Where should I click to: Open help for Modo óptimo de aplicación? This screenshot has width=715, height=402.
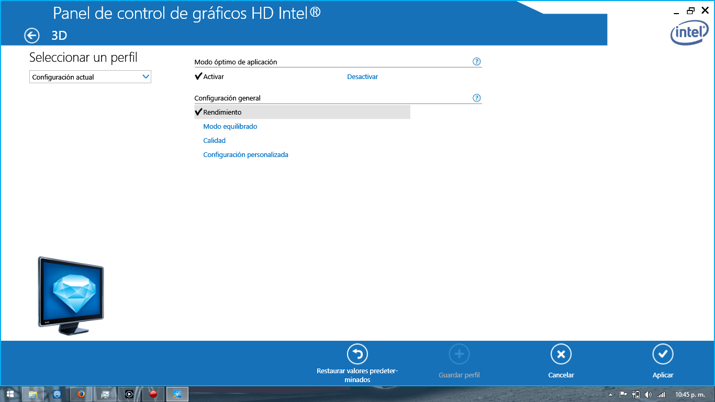476,61
